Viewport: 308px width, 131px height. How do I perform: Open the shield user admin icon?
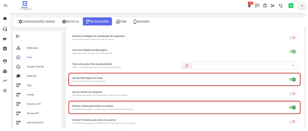coord(5,61)
